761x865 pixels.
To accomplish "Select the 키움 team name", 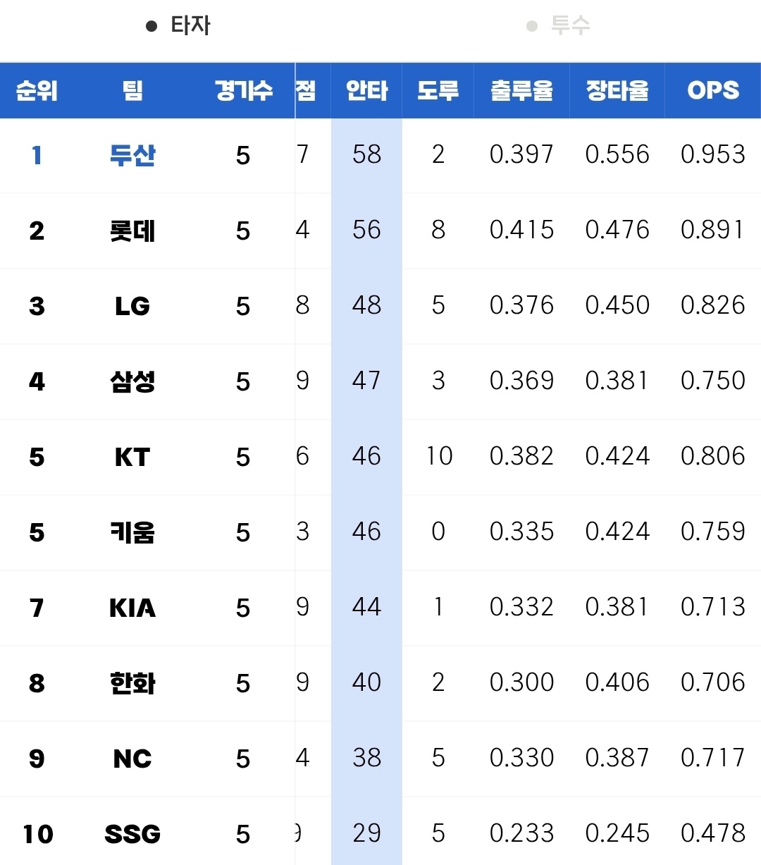I will [x=132, y=532].
